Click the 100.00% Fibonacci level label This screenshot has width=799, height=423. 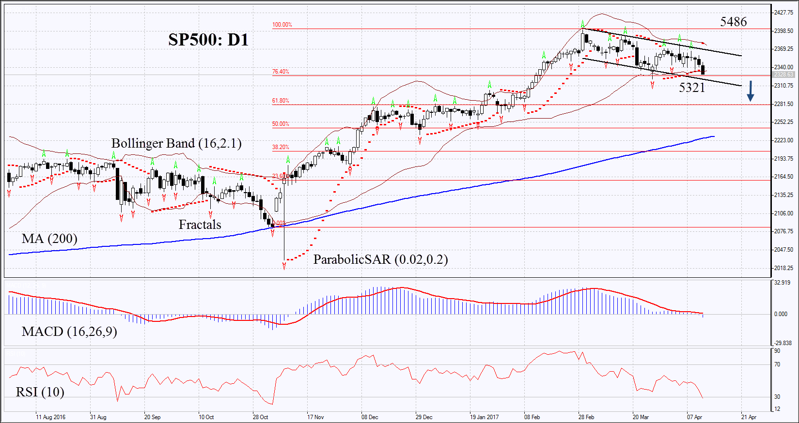(282, 25)
